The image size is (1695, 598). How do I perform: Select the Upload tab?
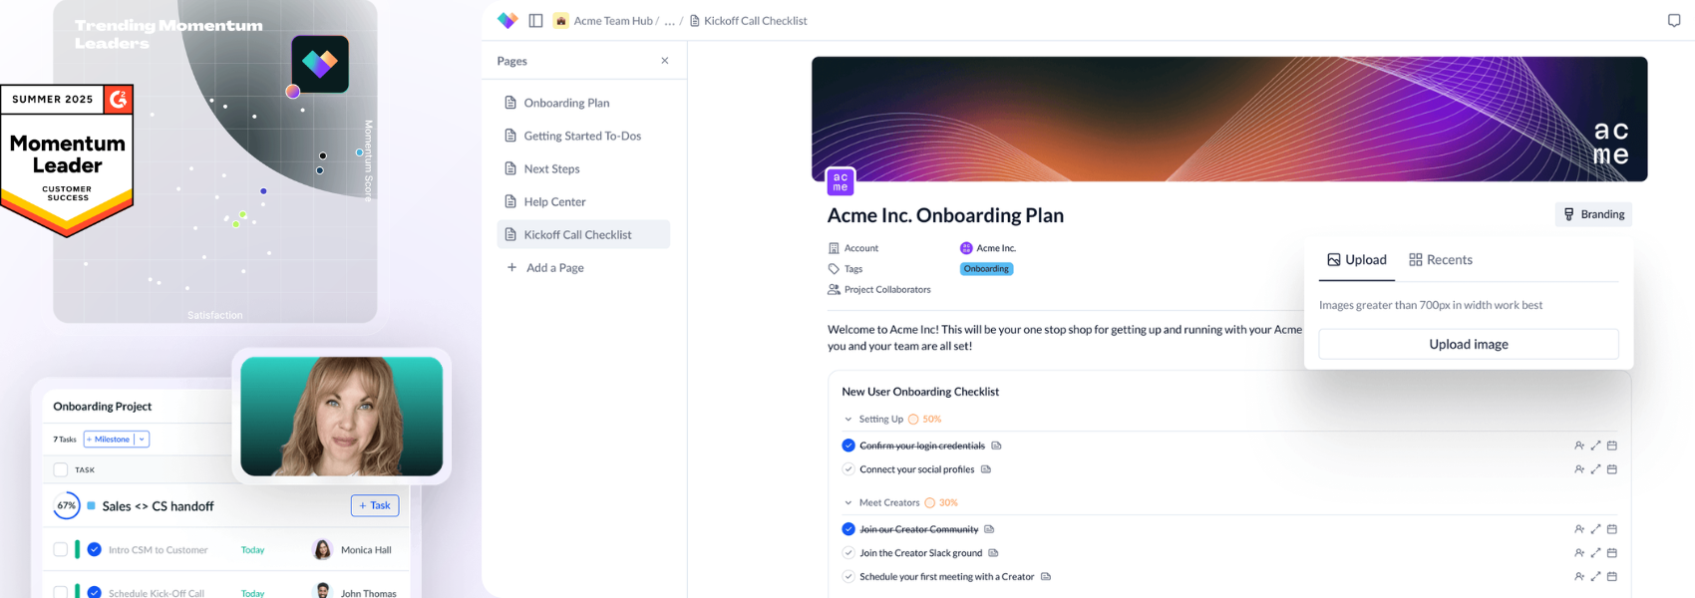pyautogui.click(x=1356, y=260)
